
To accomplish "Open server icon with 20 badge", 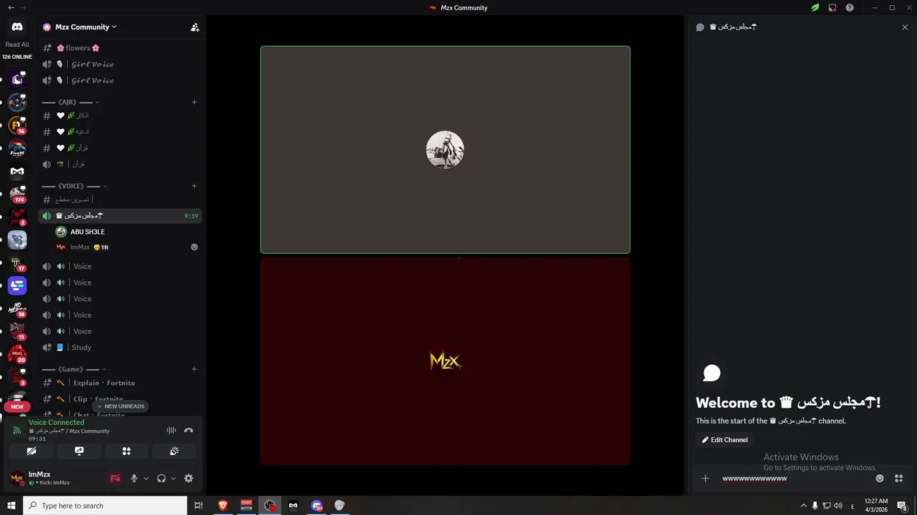I will 17,354.
